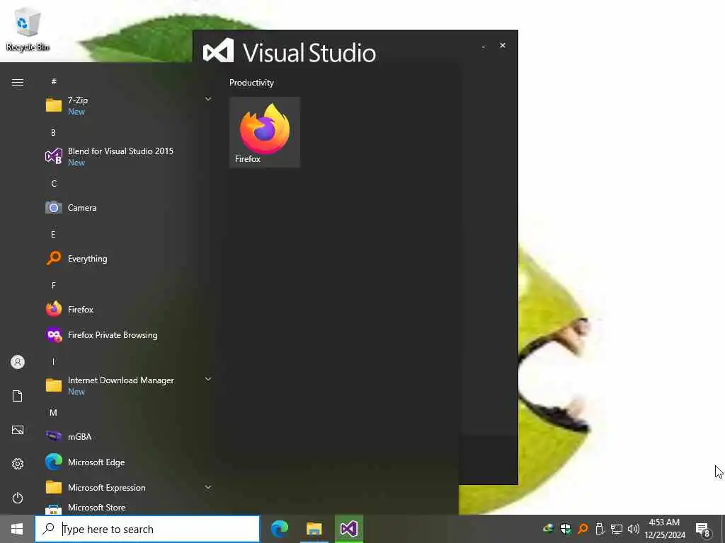Open Microsoft Store from app list

tap(128, 508)
